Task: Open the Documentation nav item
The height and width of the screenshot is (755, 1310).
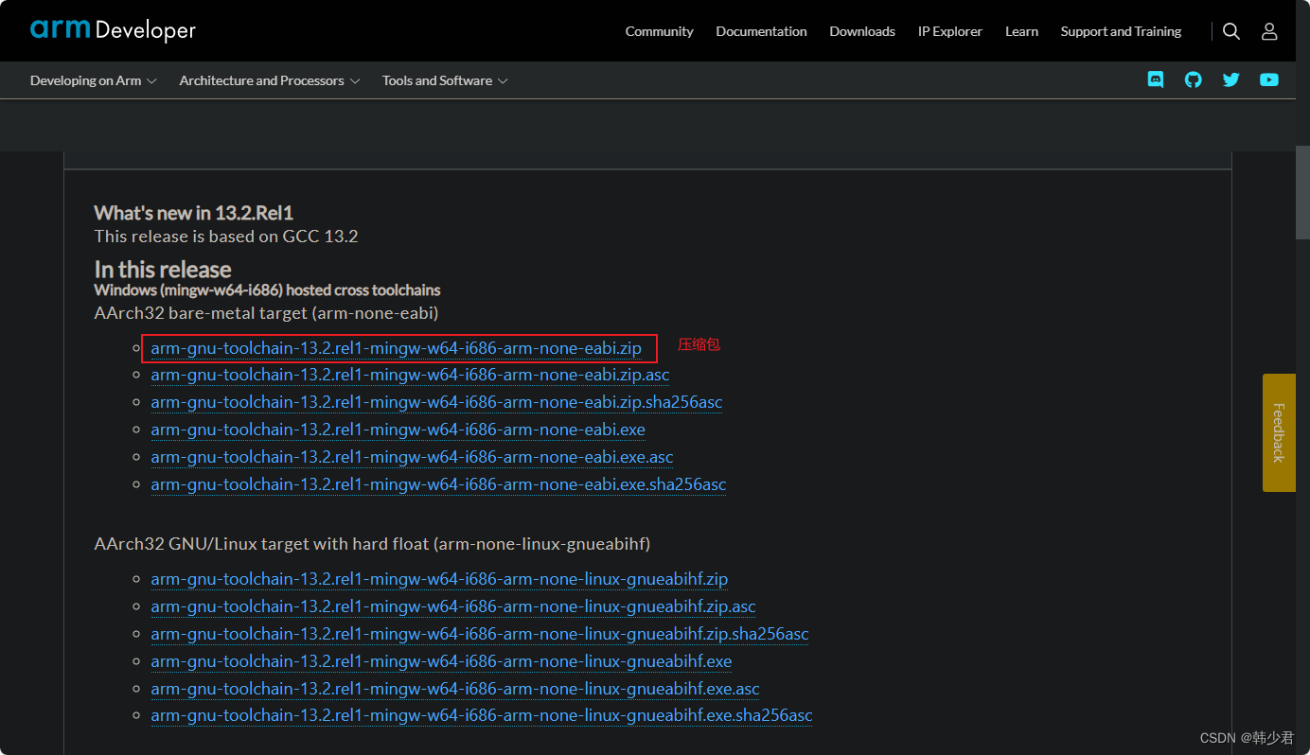Action: click(761, 31)
